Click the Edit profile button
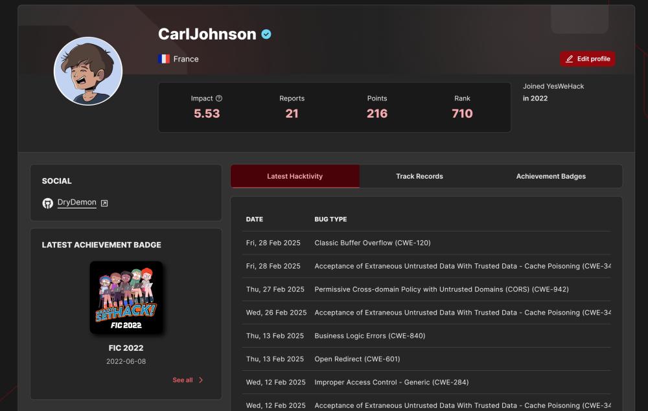Viewport: 648px width, 411px height. (x=587, y=59)
